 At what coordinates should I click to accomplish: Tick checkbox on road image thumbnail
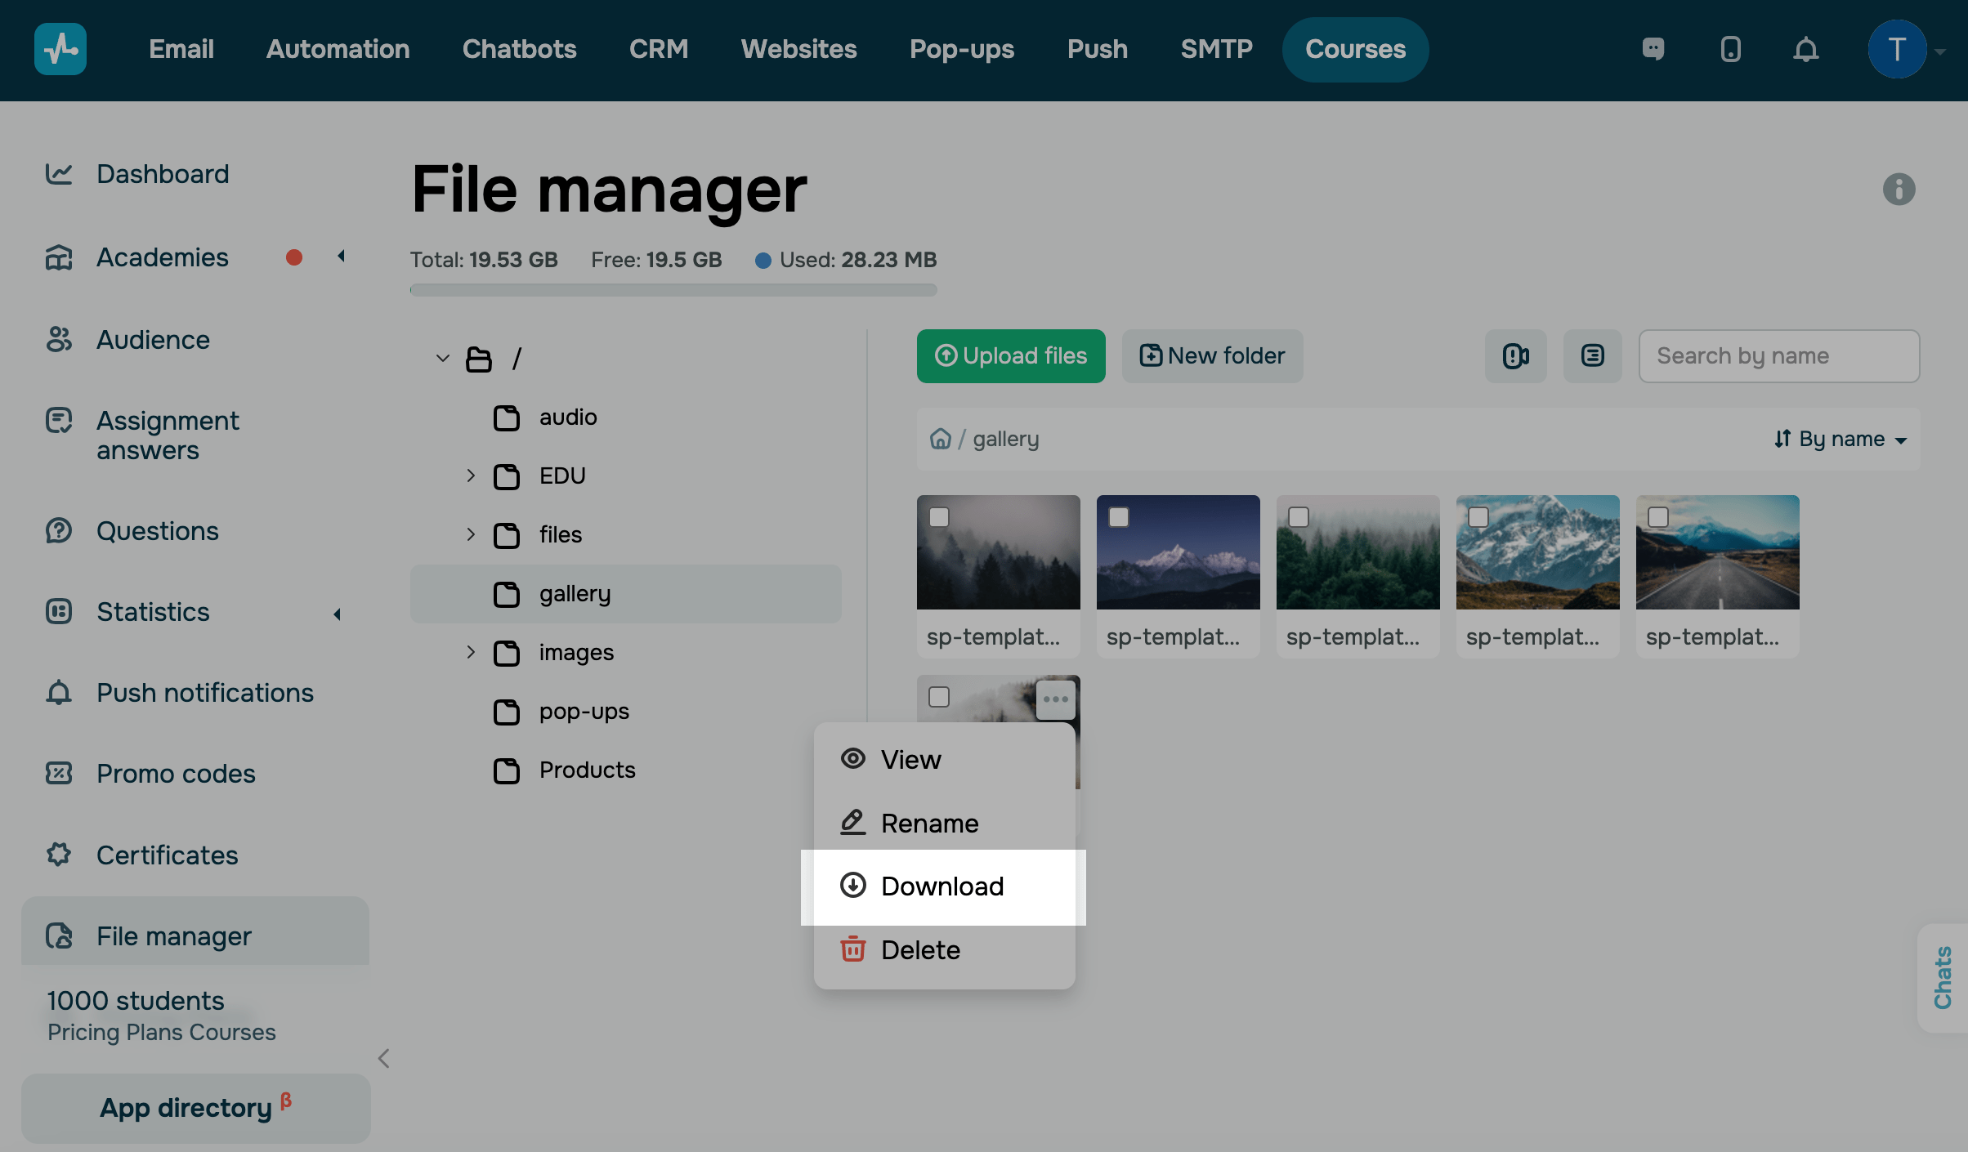pos(1658,517)
